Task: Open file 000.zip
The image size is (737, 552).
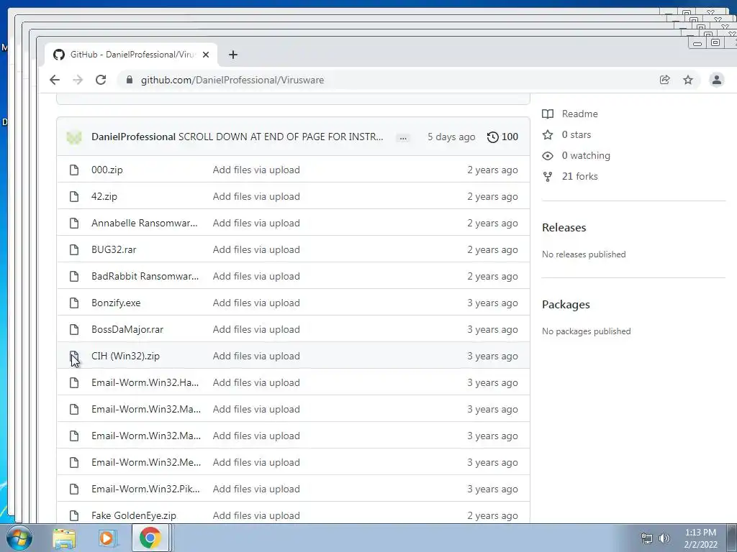Action: [107, 170]
